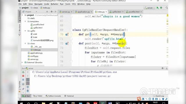The width and height of the screenshot is (186, 104).
Task: Open the TODO tool window
Action: pyautogui.click(x=37, y=96)
